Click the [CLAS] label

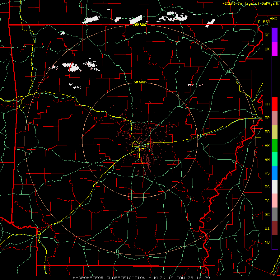263,21
